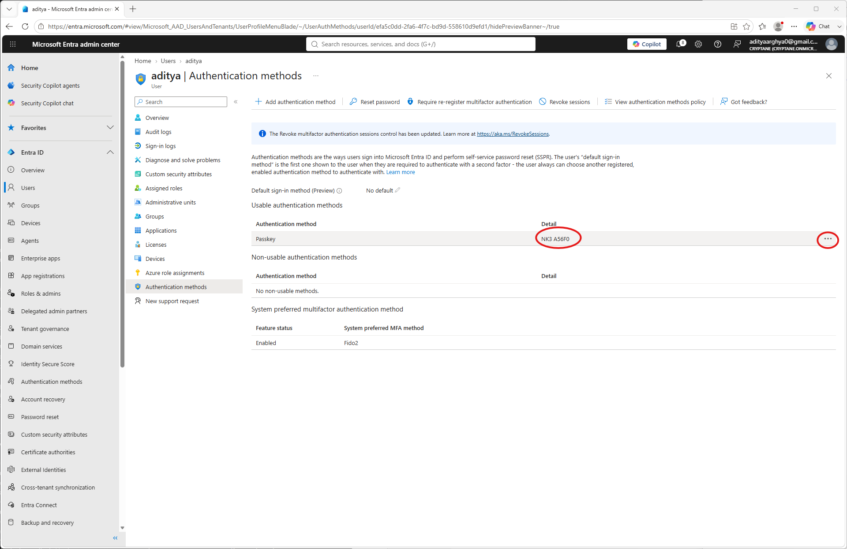Click the browser address bar
The height and width of the screenshot is (549, 847).
[x=379, y=26]
